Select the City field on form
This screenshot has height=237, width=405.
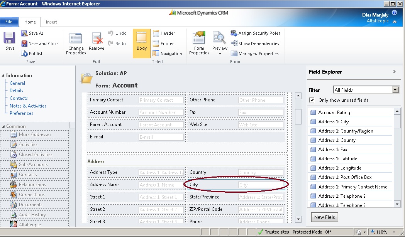[x=236, y=185]
